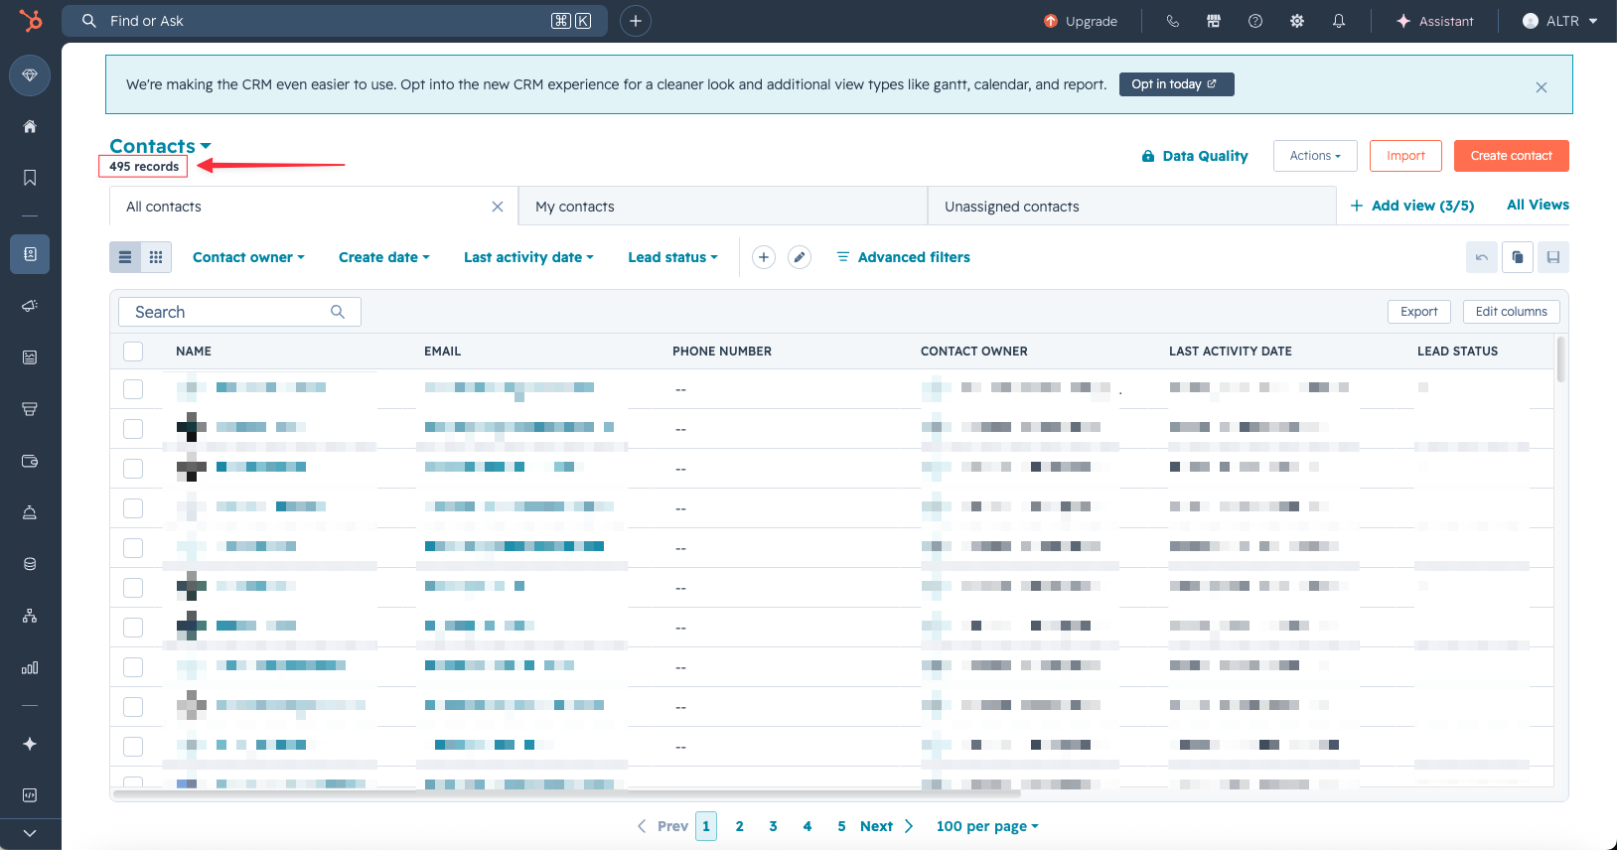Switch to board grid view layout
Viewport: 1617px width, 850px height.
click(x=156, y=257)
